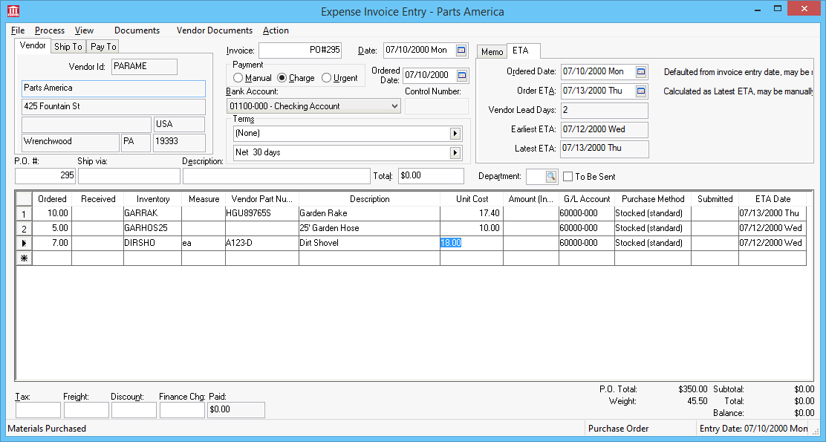Open the View menu
Viewport: 826px width, 442px height.
84,30
